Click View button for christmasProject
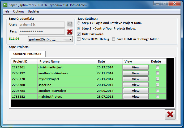The image size is (184, 128). (136, 67)
